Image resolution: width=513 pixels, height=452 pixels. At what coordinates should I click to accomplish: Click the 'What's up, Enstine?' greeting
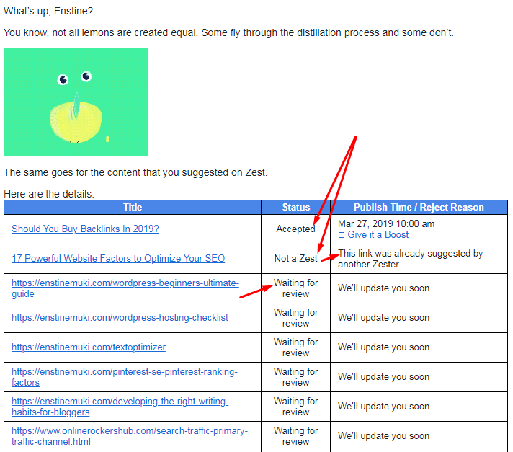[x=48, y=11]
